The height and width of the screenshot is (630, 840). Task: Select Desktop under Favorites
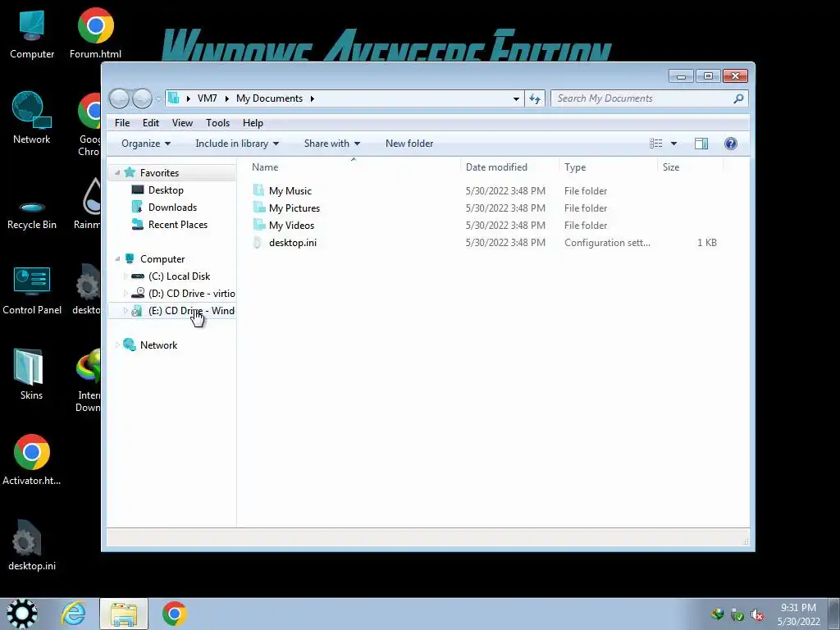click(166, 190)
